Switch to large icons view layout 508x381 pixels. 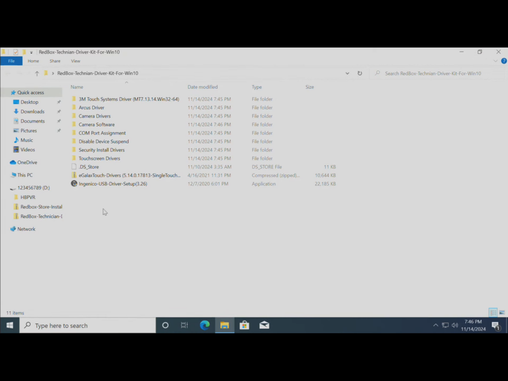click(x=502, y=313)
